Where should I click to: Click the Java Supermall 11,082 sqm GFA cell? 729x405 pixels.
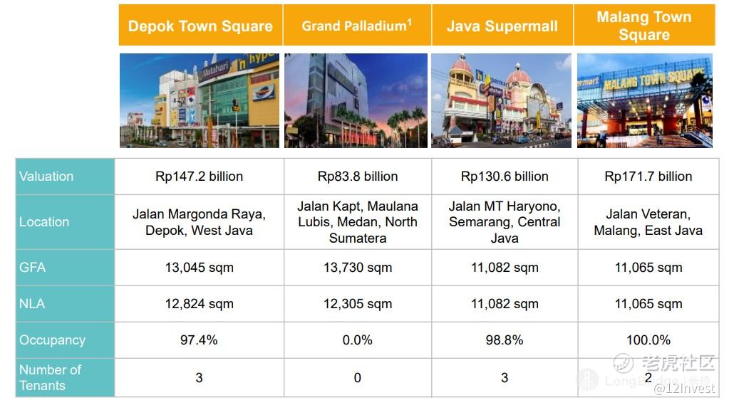point(505,268)
